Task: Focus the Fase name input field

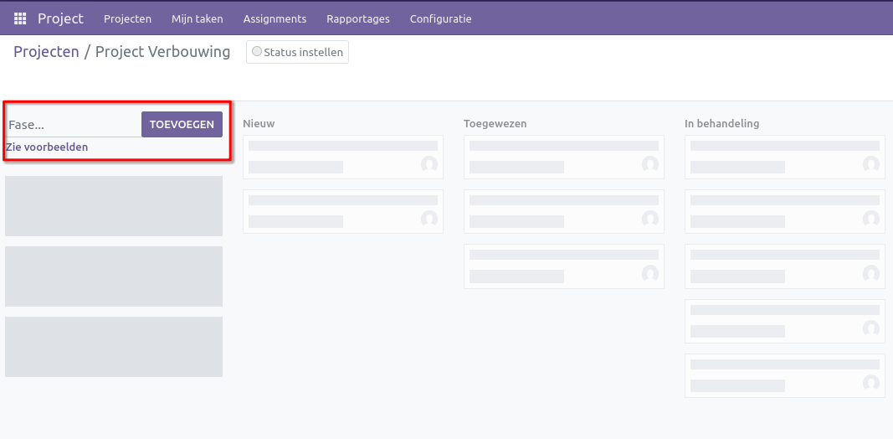Action: [x=73, y=125]
